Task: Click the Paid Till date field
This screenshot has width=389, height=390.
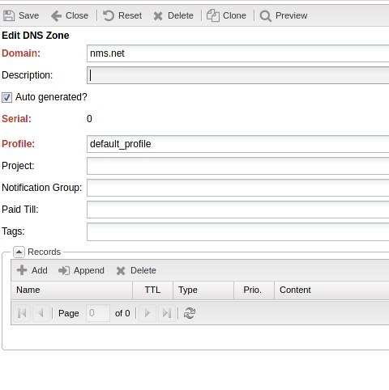Action: point(237,210)
